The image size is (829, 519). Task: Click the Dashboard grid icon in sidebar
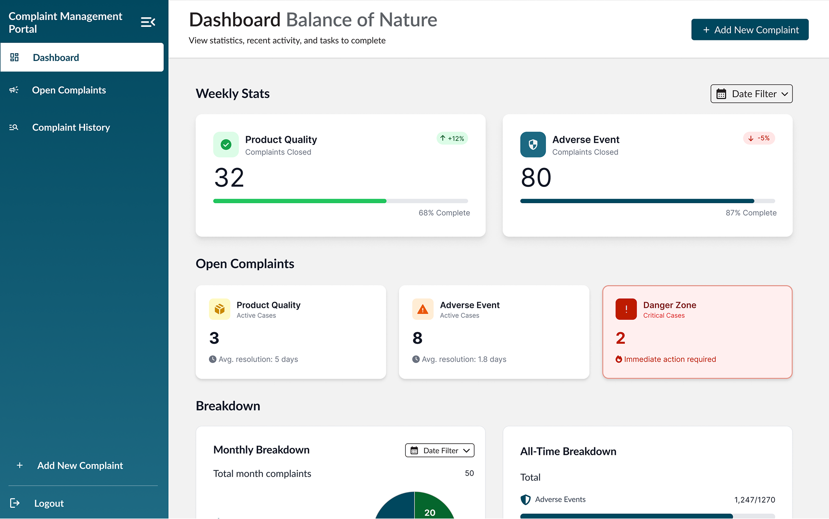point(14,58)
